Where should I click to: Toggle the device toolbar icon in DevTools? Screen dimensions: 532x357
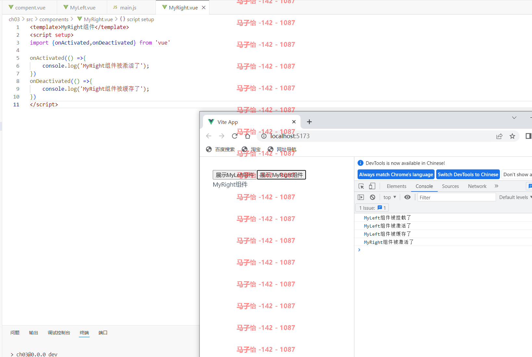(372, 186)
